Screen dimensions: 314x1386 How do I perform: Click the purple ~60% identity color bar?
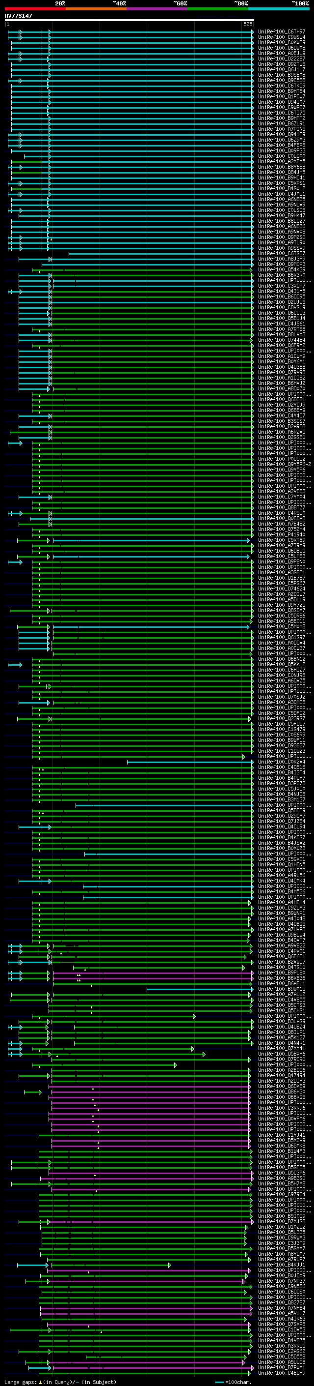[x=157, y=9]
